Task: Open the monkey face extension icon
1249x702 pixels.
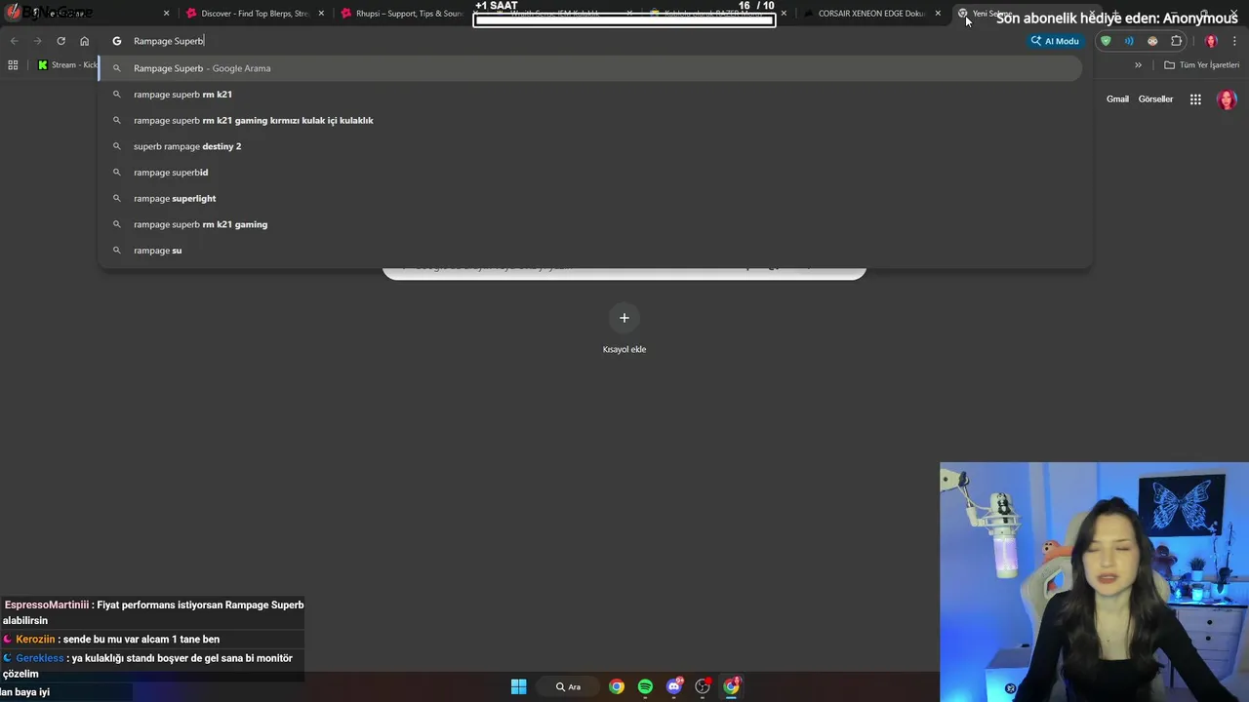Action: (x=1152, y=41)
